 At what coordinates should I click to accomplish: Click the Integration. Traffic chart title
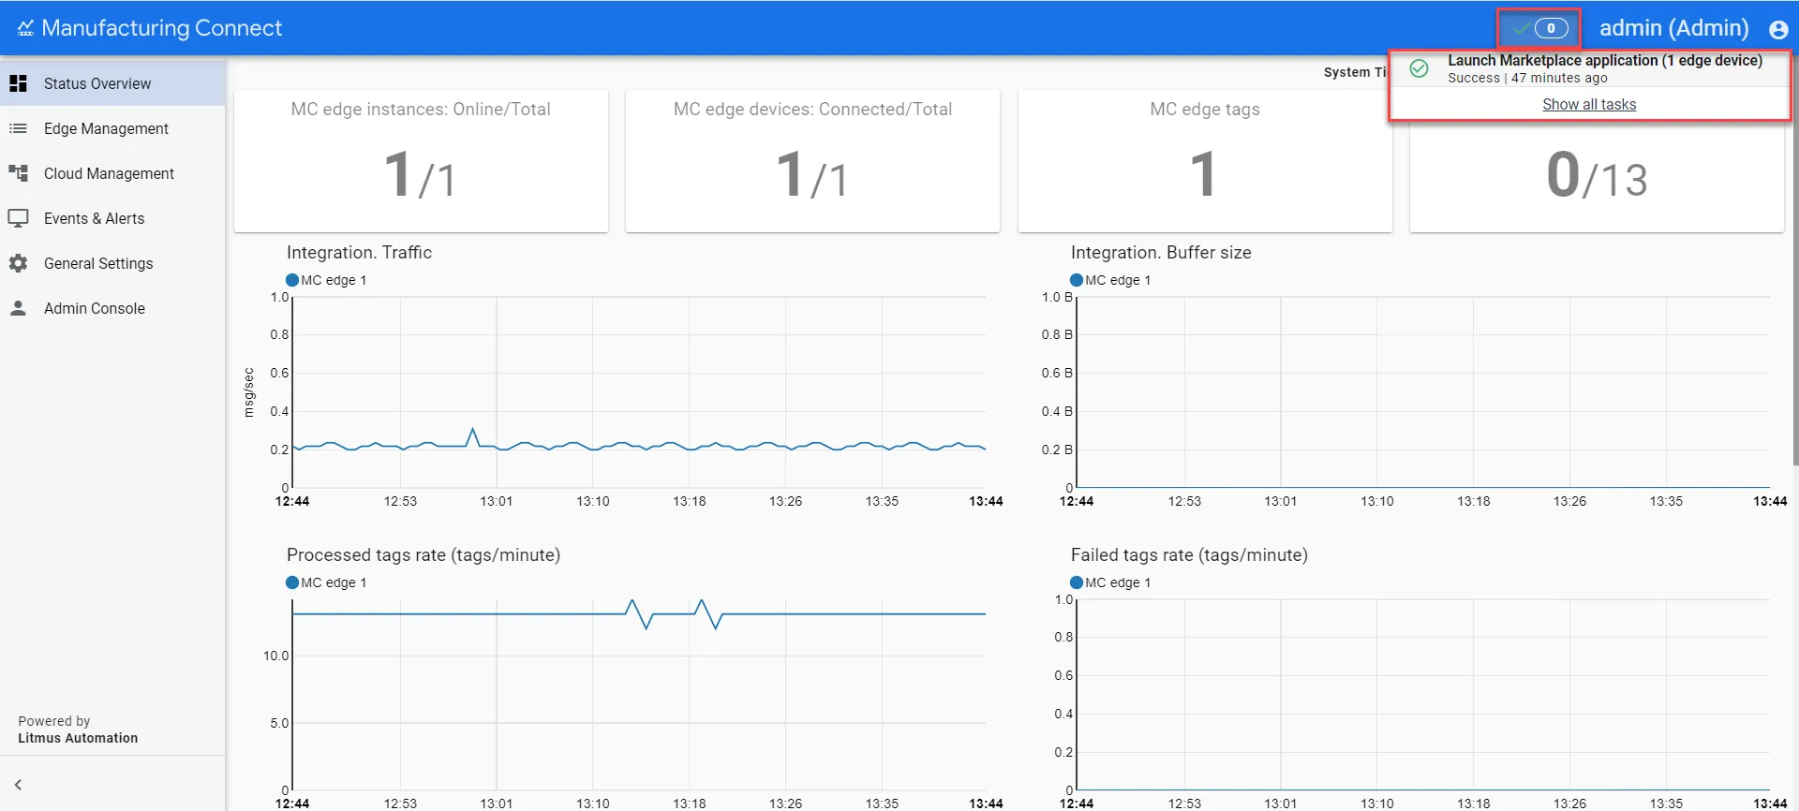click(x=359, y=252)
